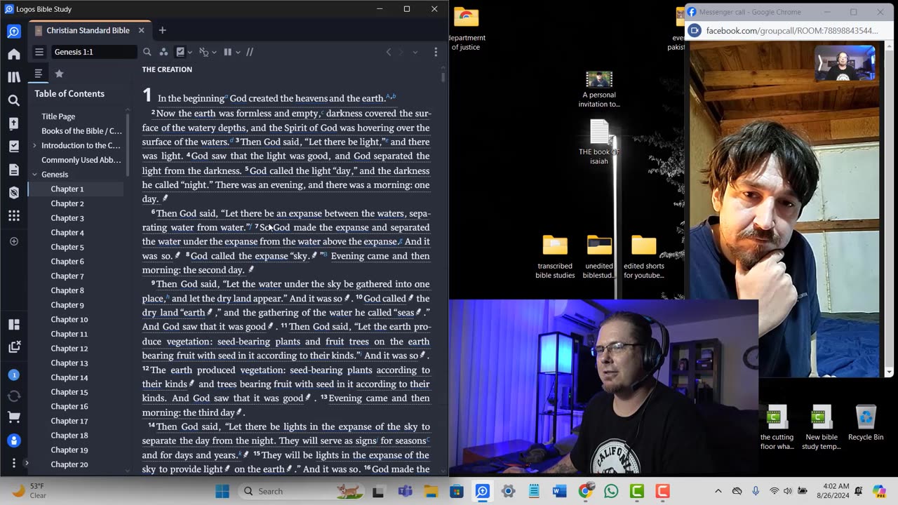
Task: Click the inline search magnifier in toolbar
Action: (x=147, y=52)
